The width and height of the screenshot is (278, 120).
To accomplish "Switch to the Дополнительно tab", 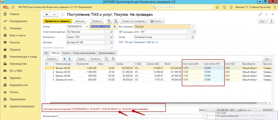I will 107,53.
